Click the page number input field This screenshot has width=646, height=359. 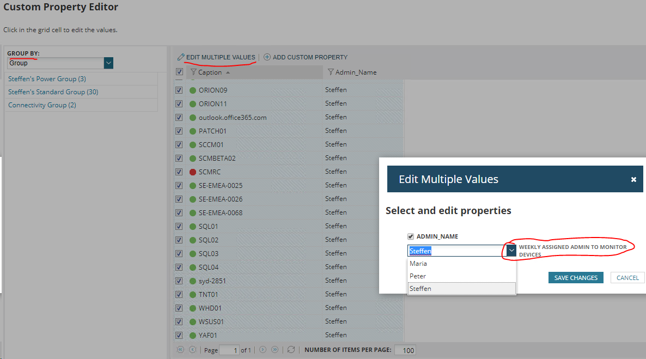tap(229, 350)
